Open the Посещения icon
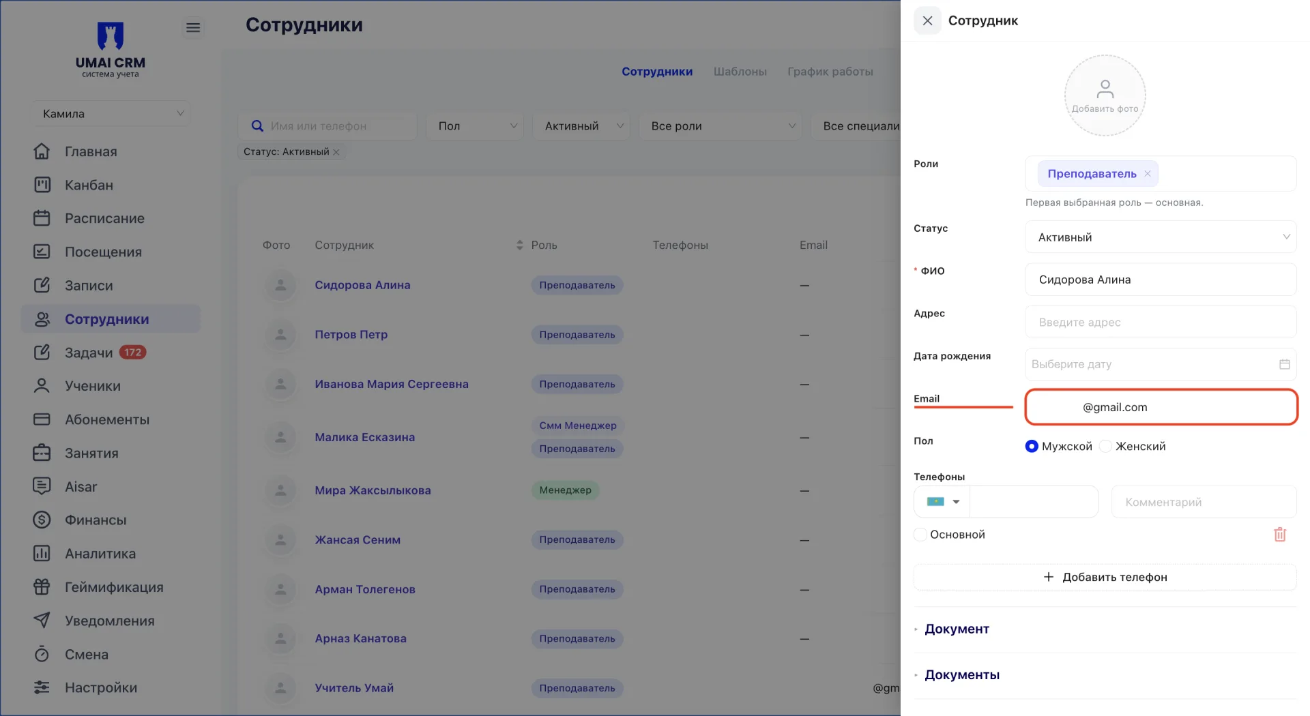The width and height of the screenshot is (1310, 716). click(42, 252)
